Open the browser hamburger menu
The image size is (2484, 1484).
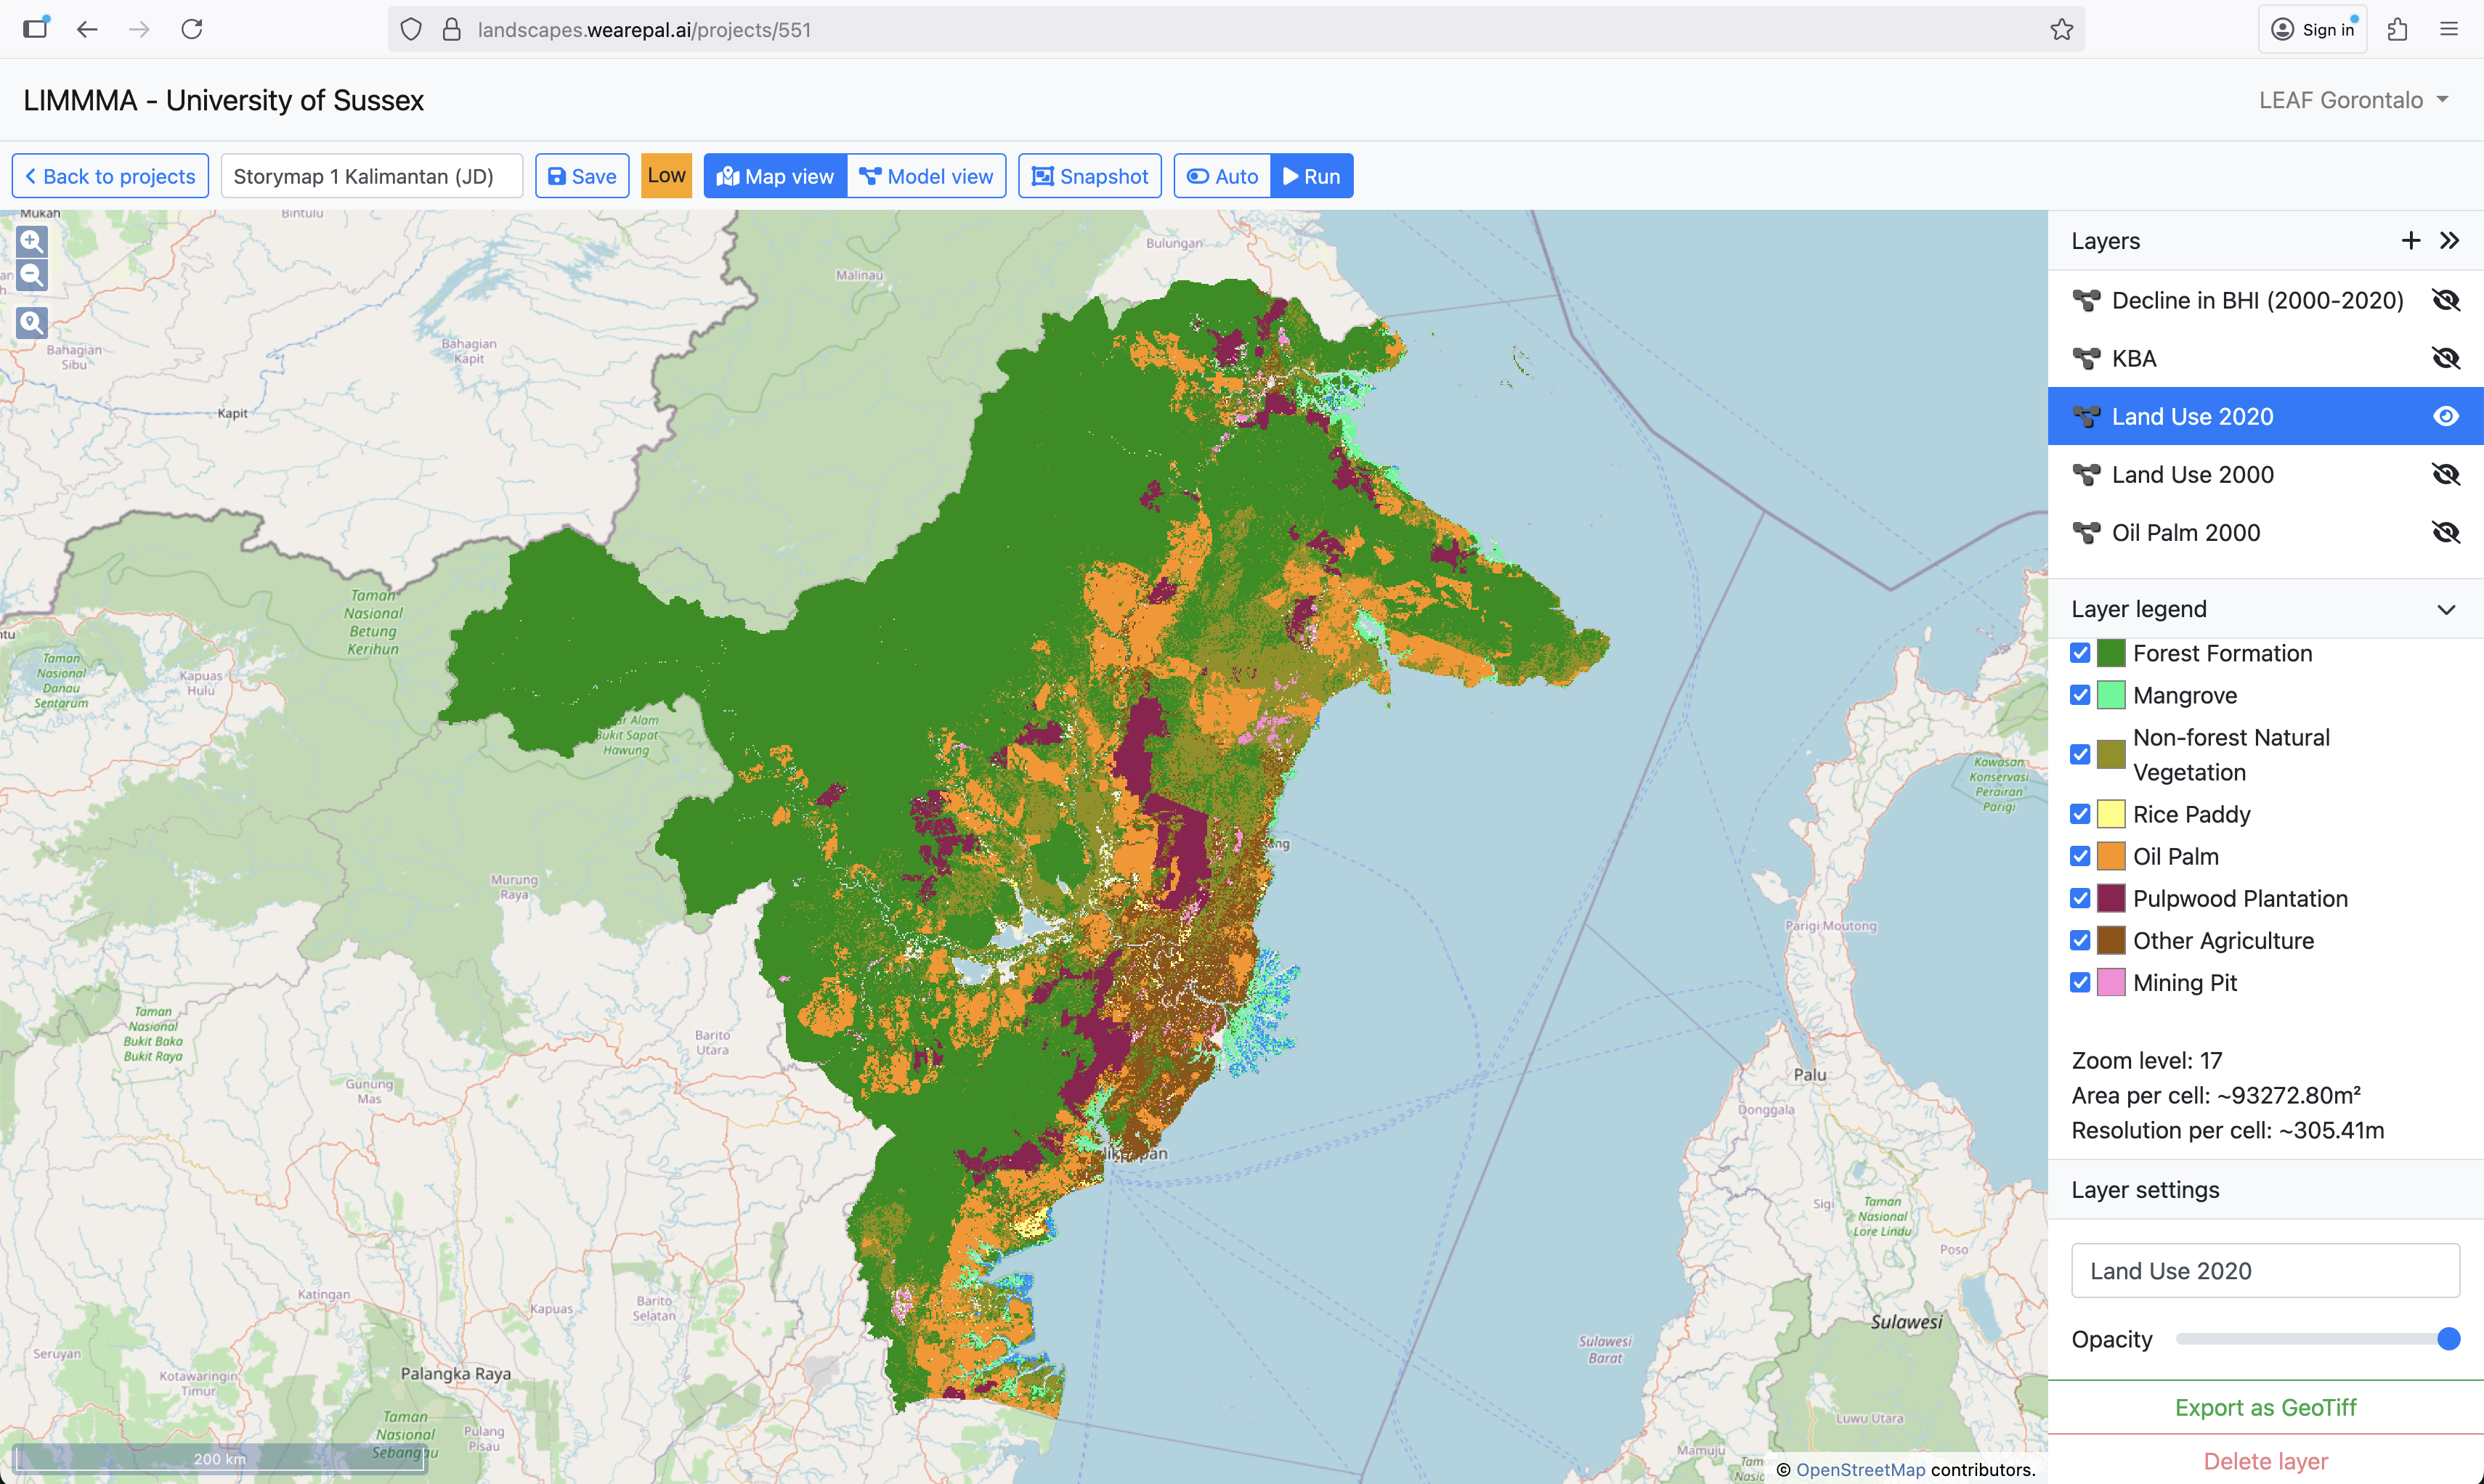(2449, 30)
